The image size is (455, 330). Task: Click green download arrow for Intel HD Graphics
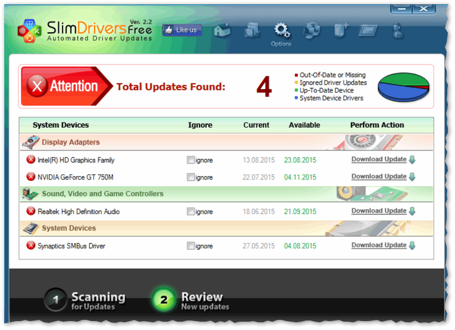point(412,159)
